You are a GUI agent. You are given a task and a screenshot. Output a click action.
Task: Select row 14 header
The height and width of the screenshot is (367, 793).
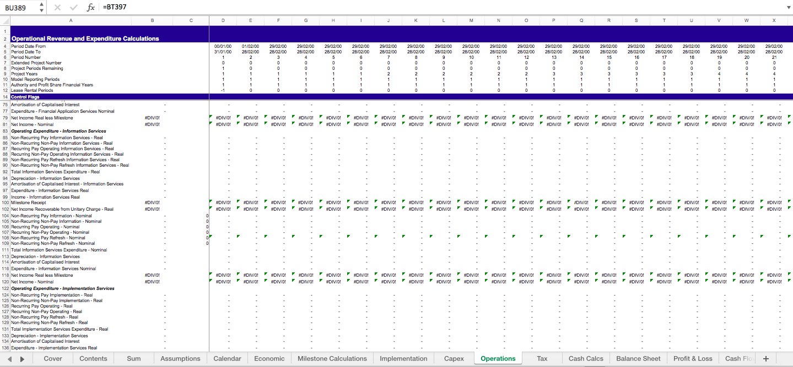(x=5, y=97)
